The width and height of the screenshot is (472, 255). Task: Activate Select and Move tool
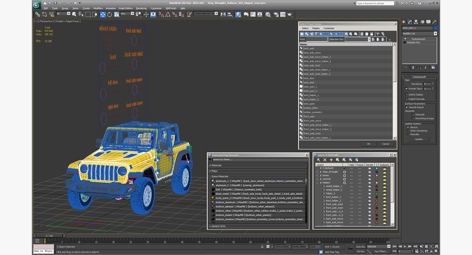103,14
